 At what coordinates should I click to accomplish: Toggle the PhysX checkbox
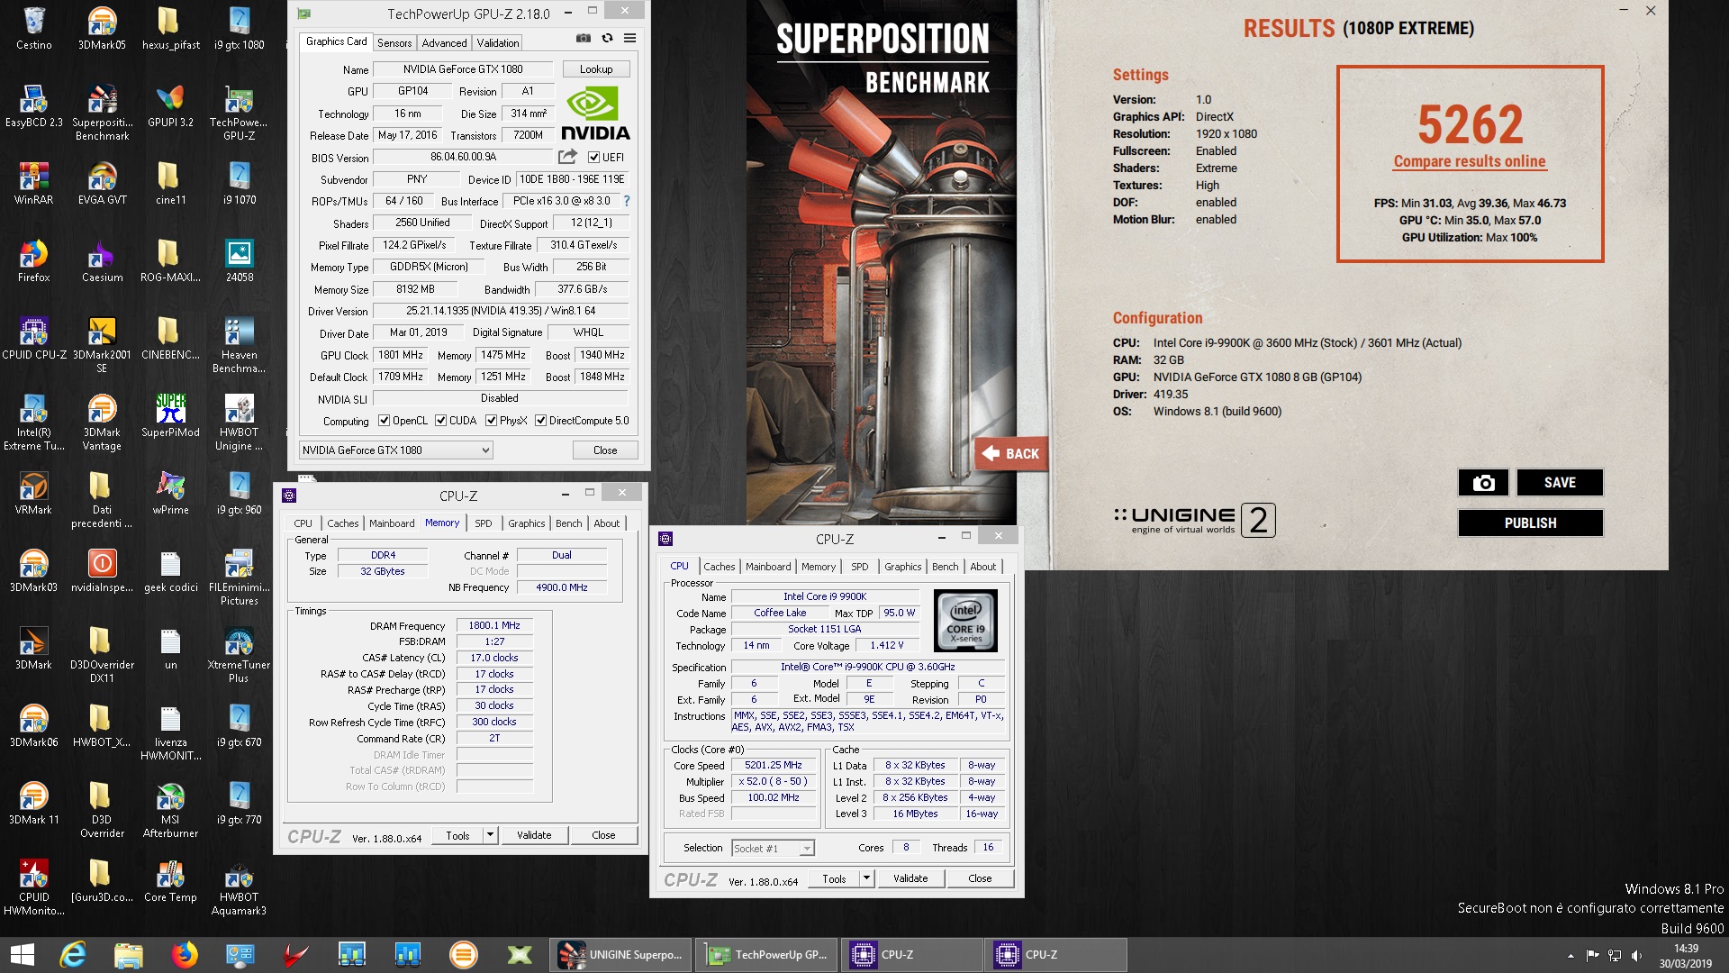coord(491,421)
